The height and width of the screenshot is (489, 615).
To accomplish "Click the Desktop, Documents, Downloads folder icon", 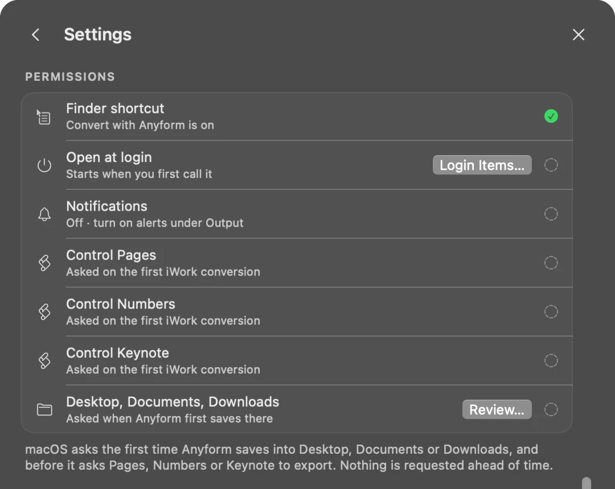I will pos(44,409).
